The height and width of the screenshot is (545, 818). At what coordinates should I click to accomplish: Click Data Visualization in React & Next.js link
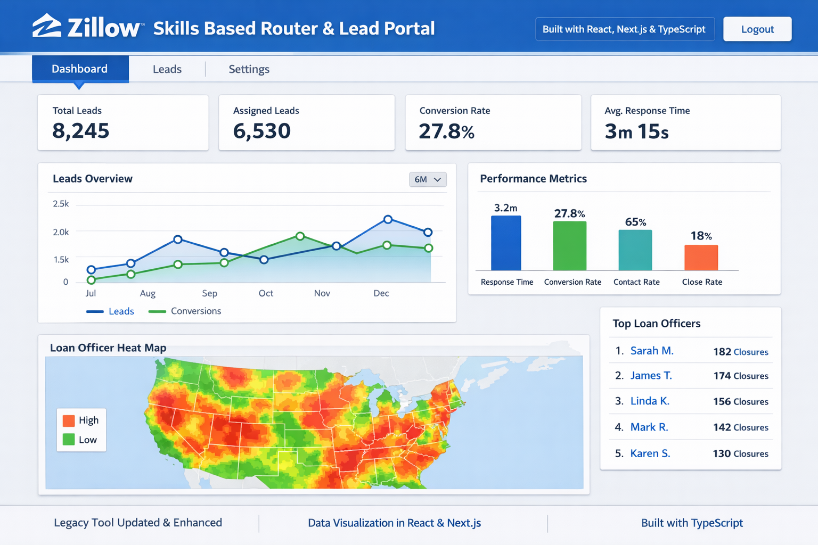pos(394,523)
